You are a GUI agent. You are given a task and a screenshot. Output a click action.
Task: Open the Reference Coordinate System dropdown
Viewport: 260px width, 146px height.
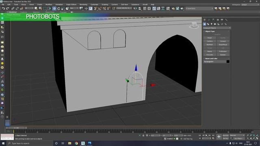pos(74,8)
